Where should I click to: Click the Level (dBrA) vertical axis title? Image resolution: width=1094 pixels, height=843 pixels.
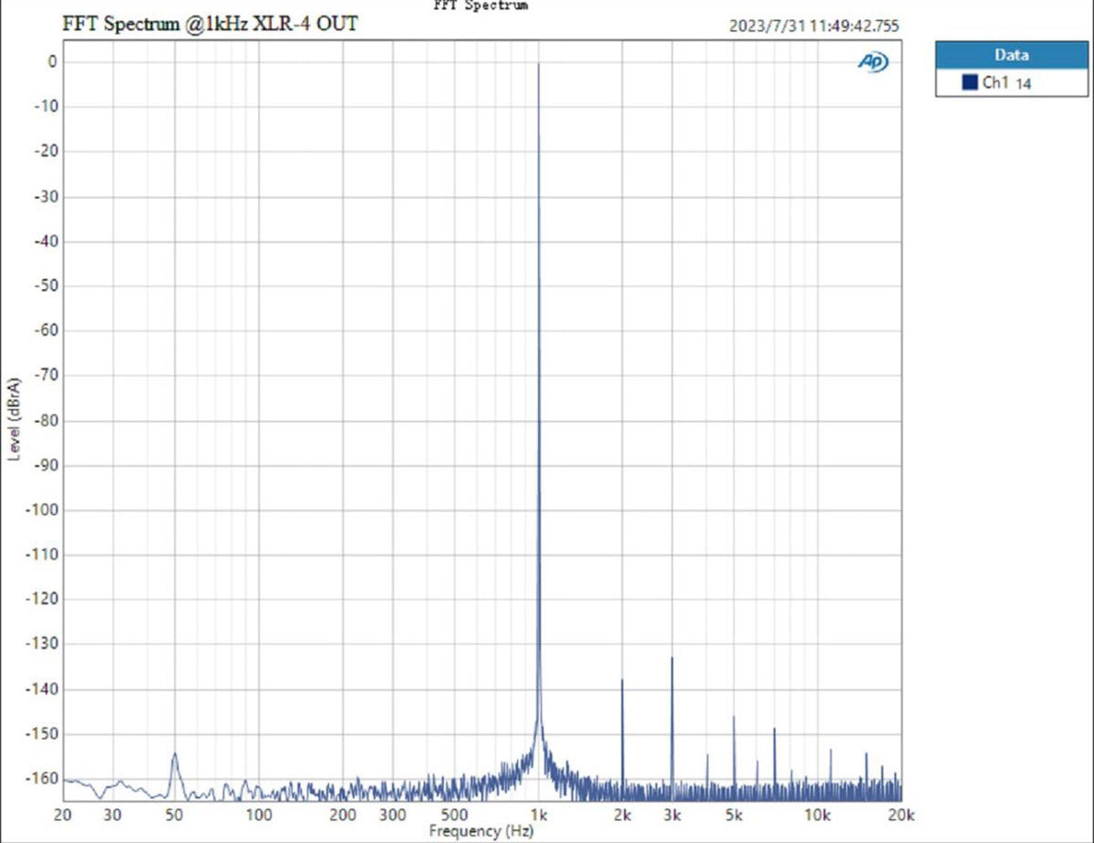tap(15, 418)
